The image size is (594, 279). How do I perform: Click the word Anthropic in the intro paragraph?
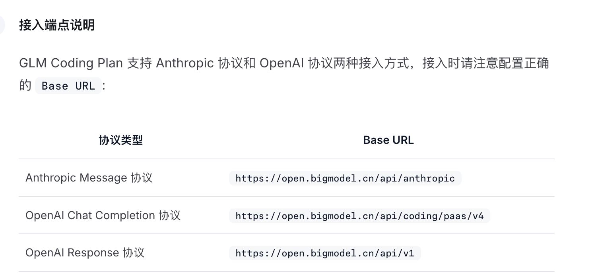coord(185,63)
